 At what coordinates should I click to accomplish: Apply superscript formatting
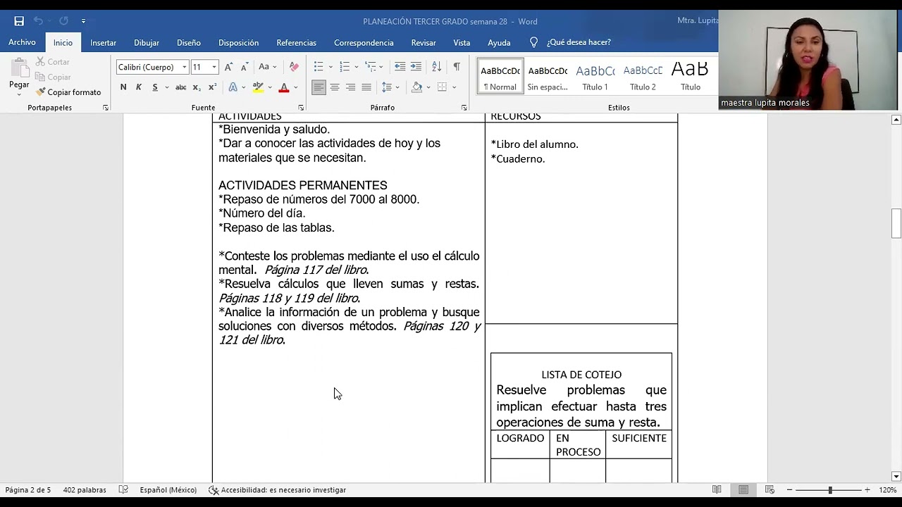[212, 87]
